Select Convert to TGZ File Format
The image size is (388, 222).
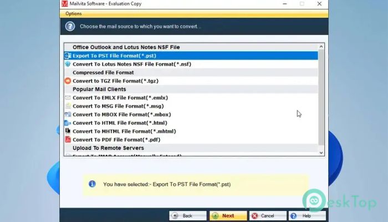[x=191, y=81]
